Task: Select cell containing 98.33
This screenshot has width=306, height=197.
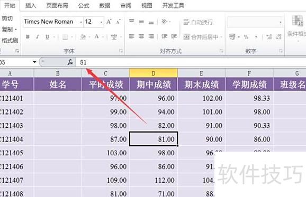Action: tap(249, 98)
